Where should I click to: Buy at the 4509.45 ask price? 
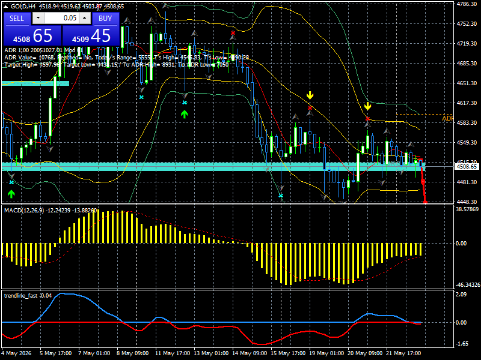pyautogui.click(x=91, y=35)
